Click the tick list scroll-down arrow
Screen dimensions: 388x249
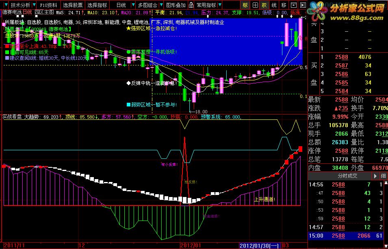386,246
